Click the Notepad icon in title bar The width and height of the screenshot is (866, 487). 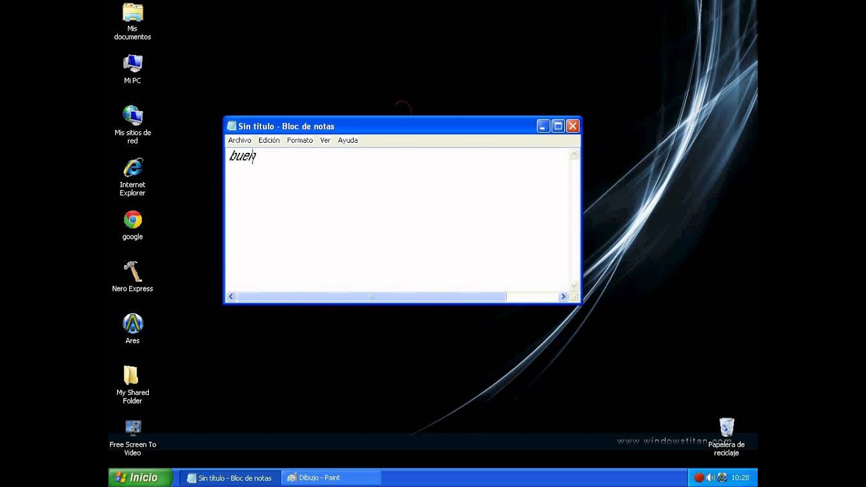[x=231, y=126]
